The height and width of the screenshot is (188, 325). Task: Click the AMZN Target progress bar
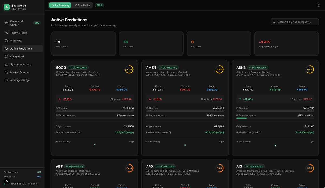[x=185, y=118]
